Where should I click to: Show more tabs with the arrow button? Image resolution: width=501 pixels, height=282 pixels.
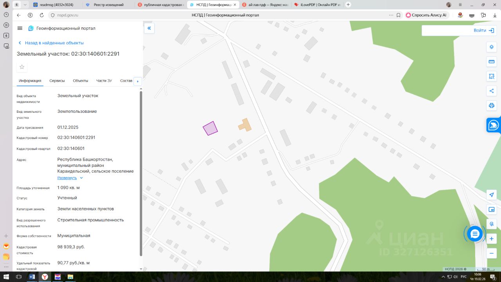click(137, 81)
